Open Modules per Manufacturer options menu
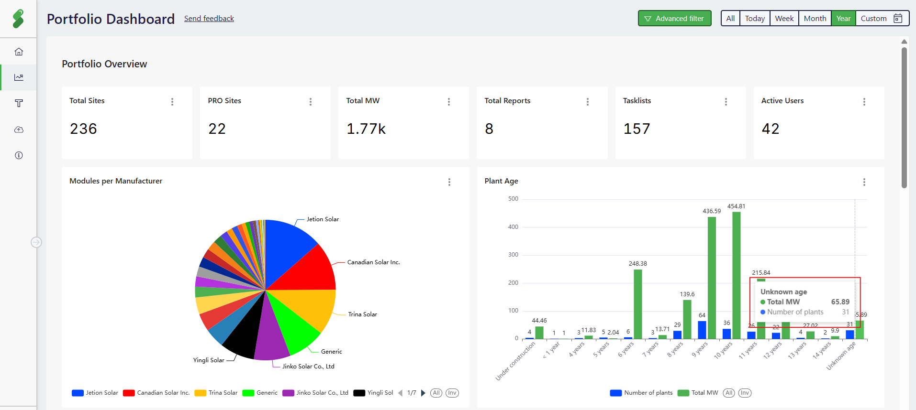 point(449,182)
